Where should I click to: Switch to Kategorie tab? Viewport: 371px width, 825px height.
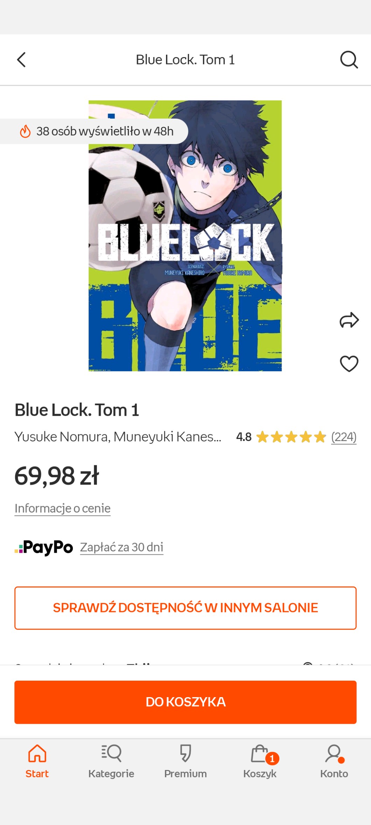click(x=111, y=761)
